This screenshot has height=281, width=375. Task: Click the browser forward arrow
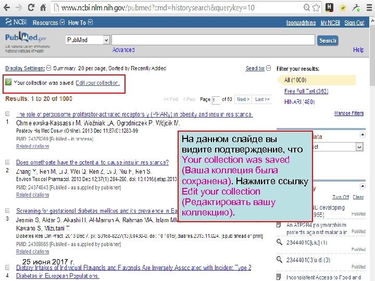pyautogui.click(x=18, y=8)
